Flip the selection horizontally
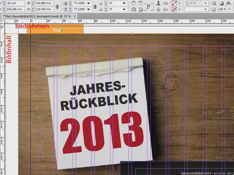Viewport: 234px width, 175px height. coord(133,10)
